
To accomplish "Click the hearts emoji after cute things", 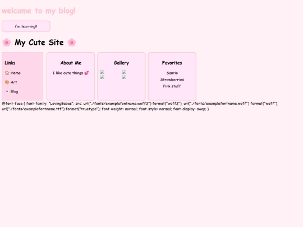I will click(x=86, y=73).
